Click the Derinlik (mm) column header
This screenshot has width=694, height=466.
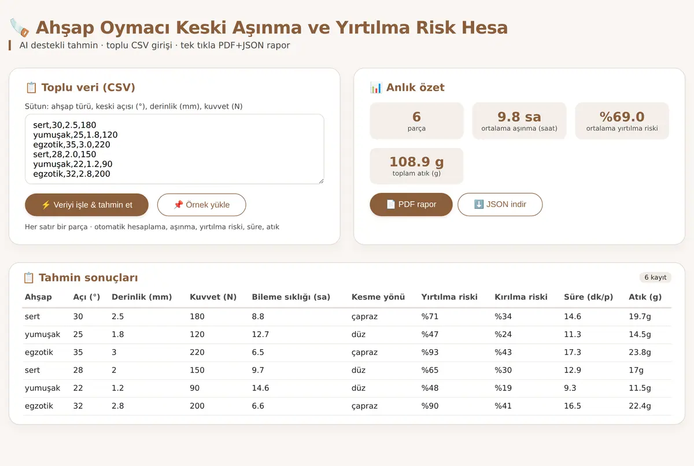(x=142, y=297)
